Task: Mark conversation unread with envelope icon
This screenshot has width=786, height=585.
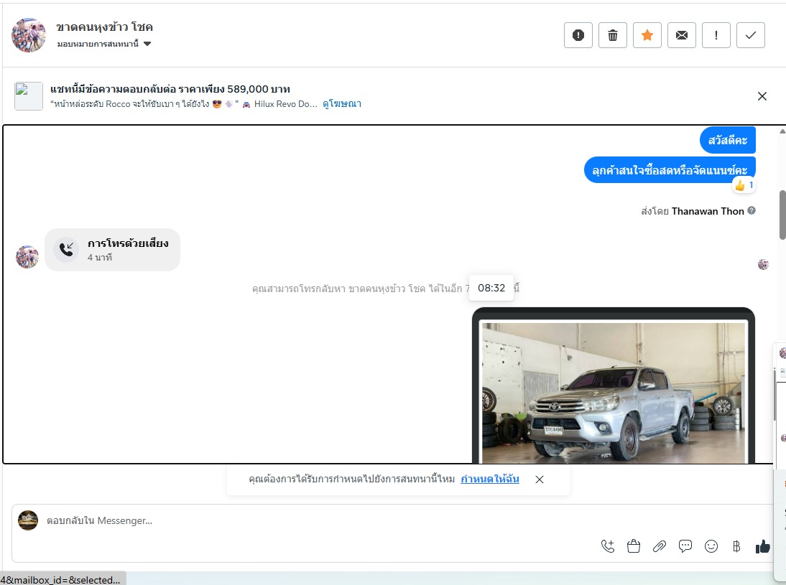Action: [682, 35]
